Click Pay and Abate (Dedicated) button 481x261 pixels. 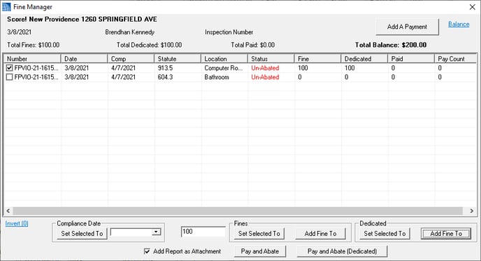(342, 251)
